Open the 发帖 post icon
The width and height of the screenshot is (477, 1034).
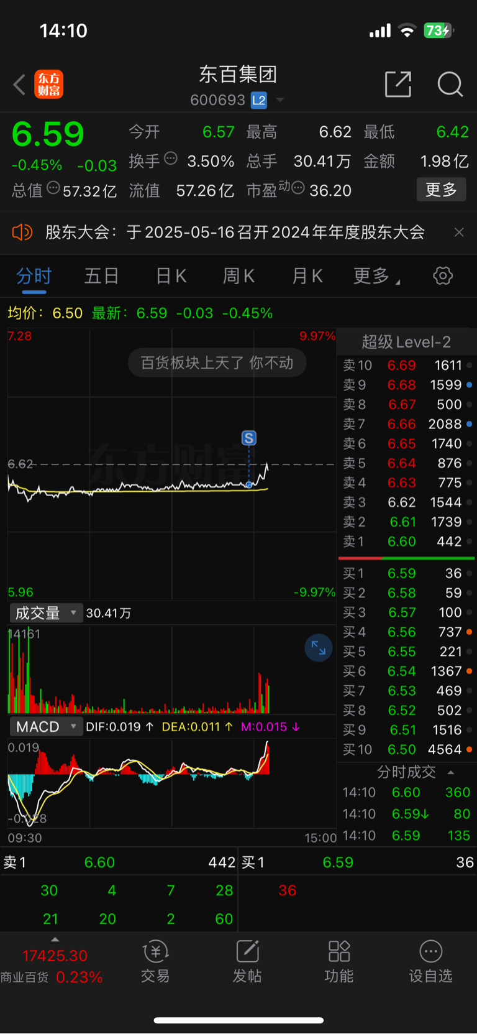(x=247, y=961)
